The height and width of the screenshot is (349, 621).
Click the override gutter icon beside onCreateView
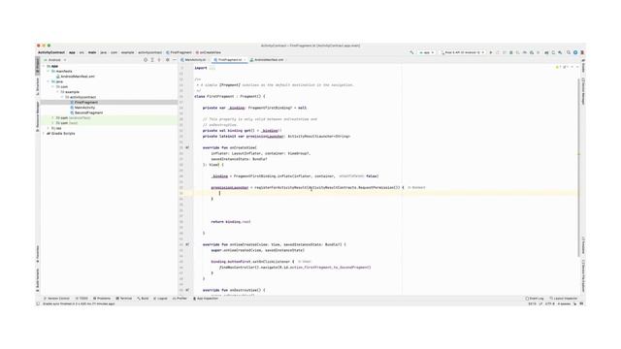(187, 147)
